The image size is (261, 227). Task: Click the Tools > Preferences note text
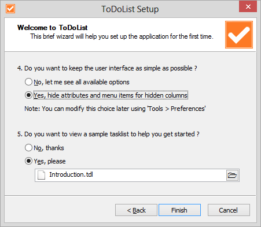[x=115, y=109]
